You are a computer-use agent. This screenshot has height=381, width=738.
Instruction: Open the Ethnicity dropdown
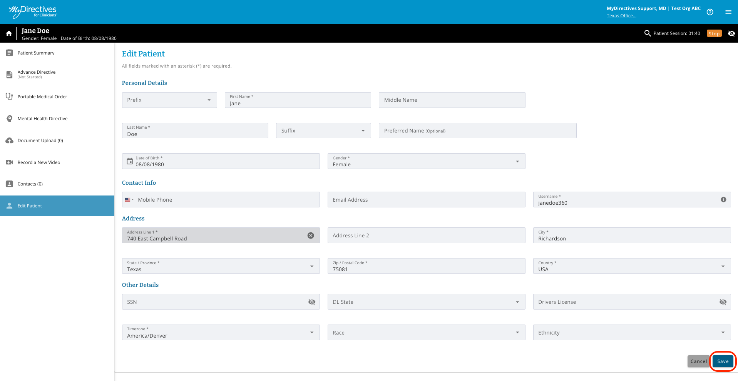(632, 333)
